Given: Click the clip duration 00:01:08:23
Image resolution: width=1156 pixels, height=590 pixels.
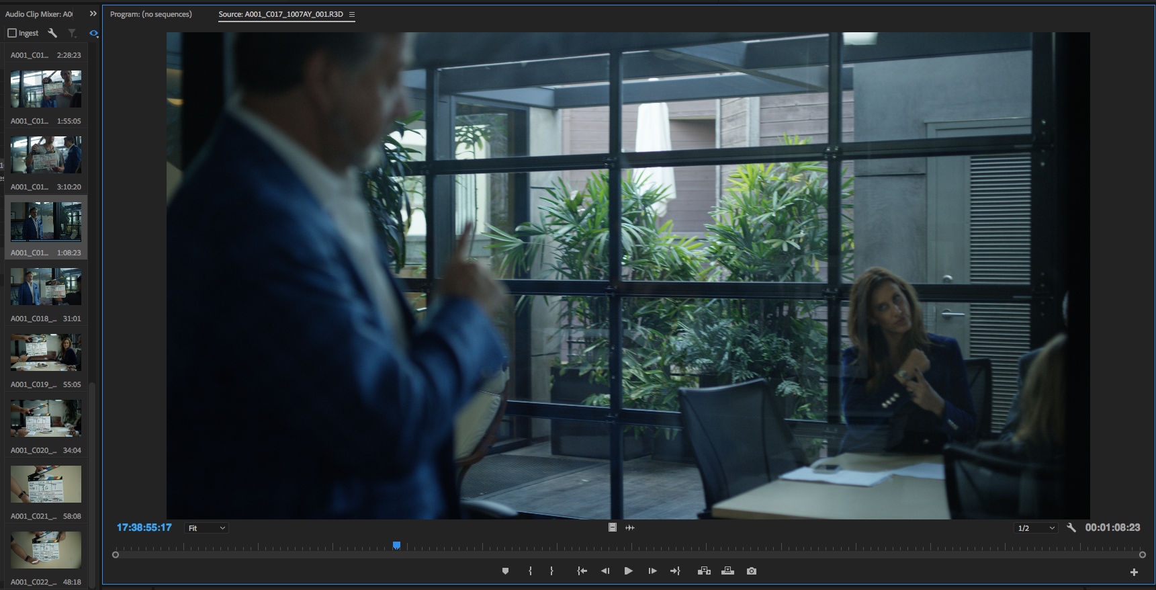Looking at the screenshot, I should click(1112, 528).
